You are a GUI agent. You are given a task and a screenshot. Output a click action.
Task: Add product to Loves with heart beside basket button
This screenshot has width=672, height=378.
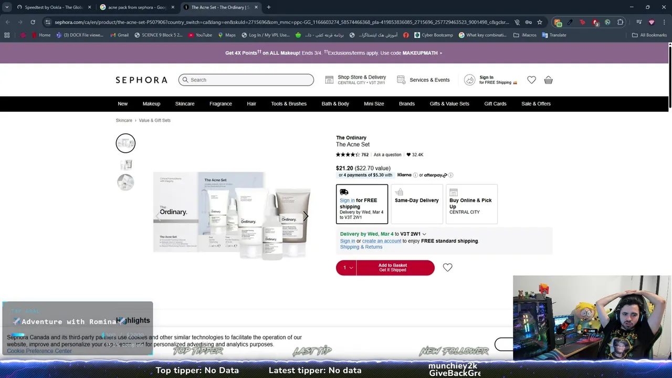pyautogui.click(x=447, y=267)
